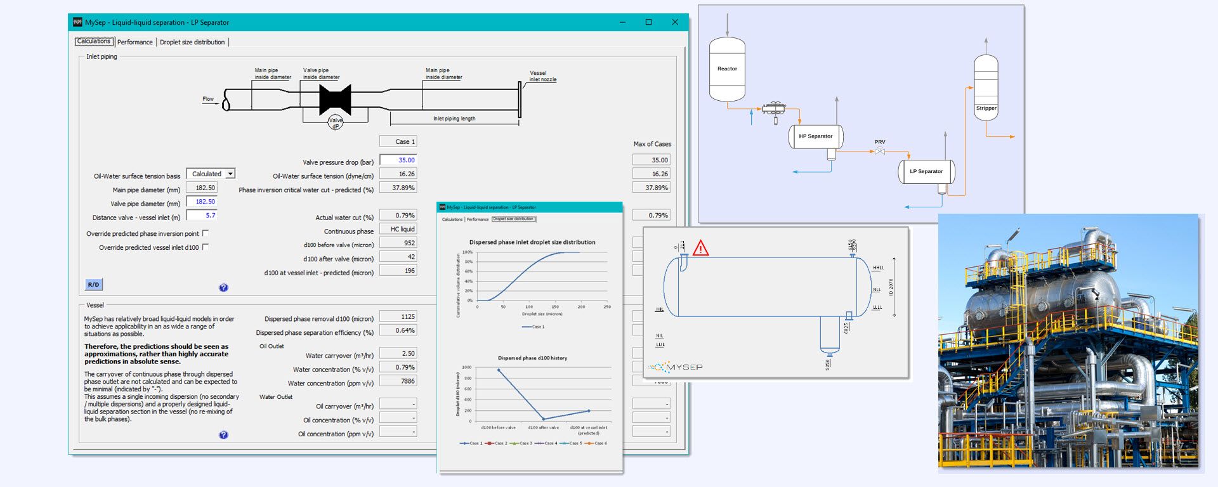Open help icon in Vessel section
The image size is (1218, 487).
point(223,435)
